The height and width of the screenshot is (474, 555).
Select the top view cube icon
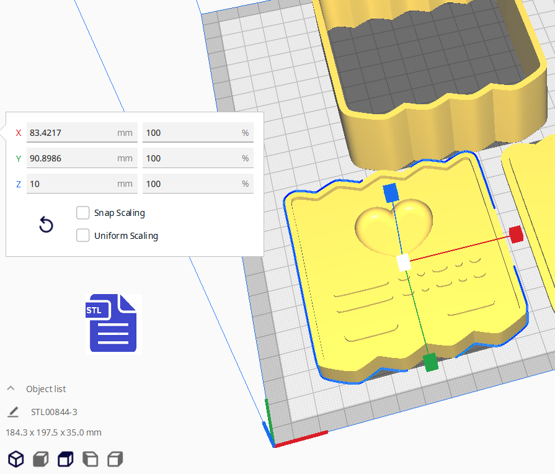point(65,459)
